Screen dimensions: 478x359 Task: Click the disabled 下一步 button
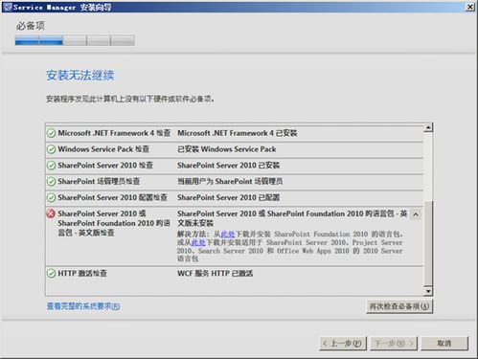click(x=394, y=344)
